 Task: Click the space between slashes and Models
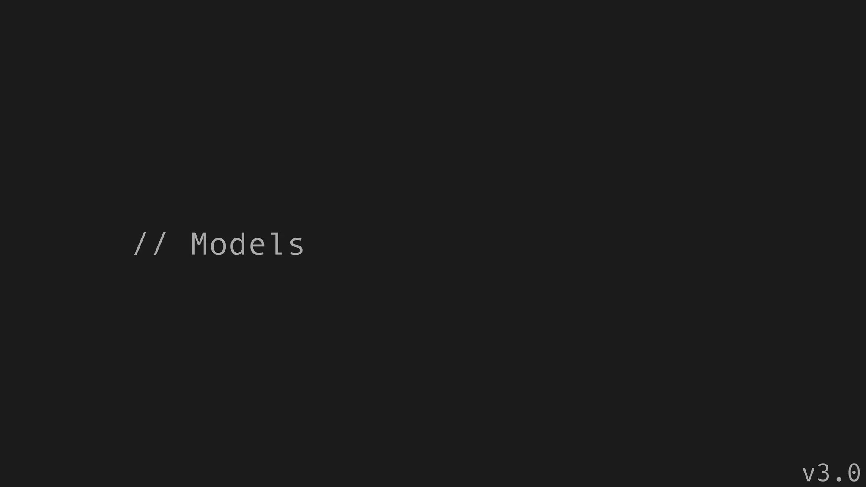tap(178, 244)
